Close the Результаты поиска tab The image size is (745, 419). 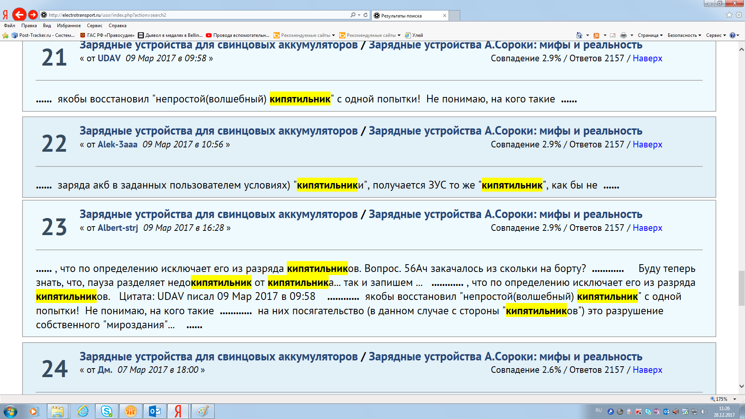tap(445, 16)
